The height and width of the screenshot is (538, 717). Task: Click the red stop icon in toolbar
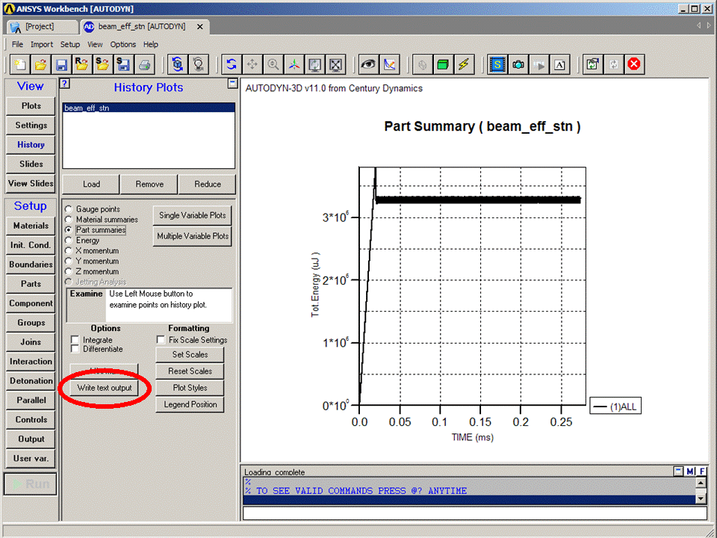point(634,65)
